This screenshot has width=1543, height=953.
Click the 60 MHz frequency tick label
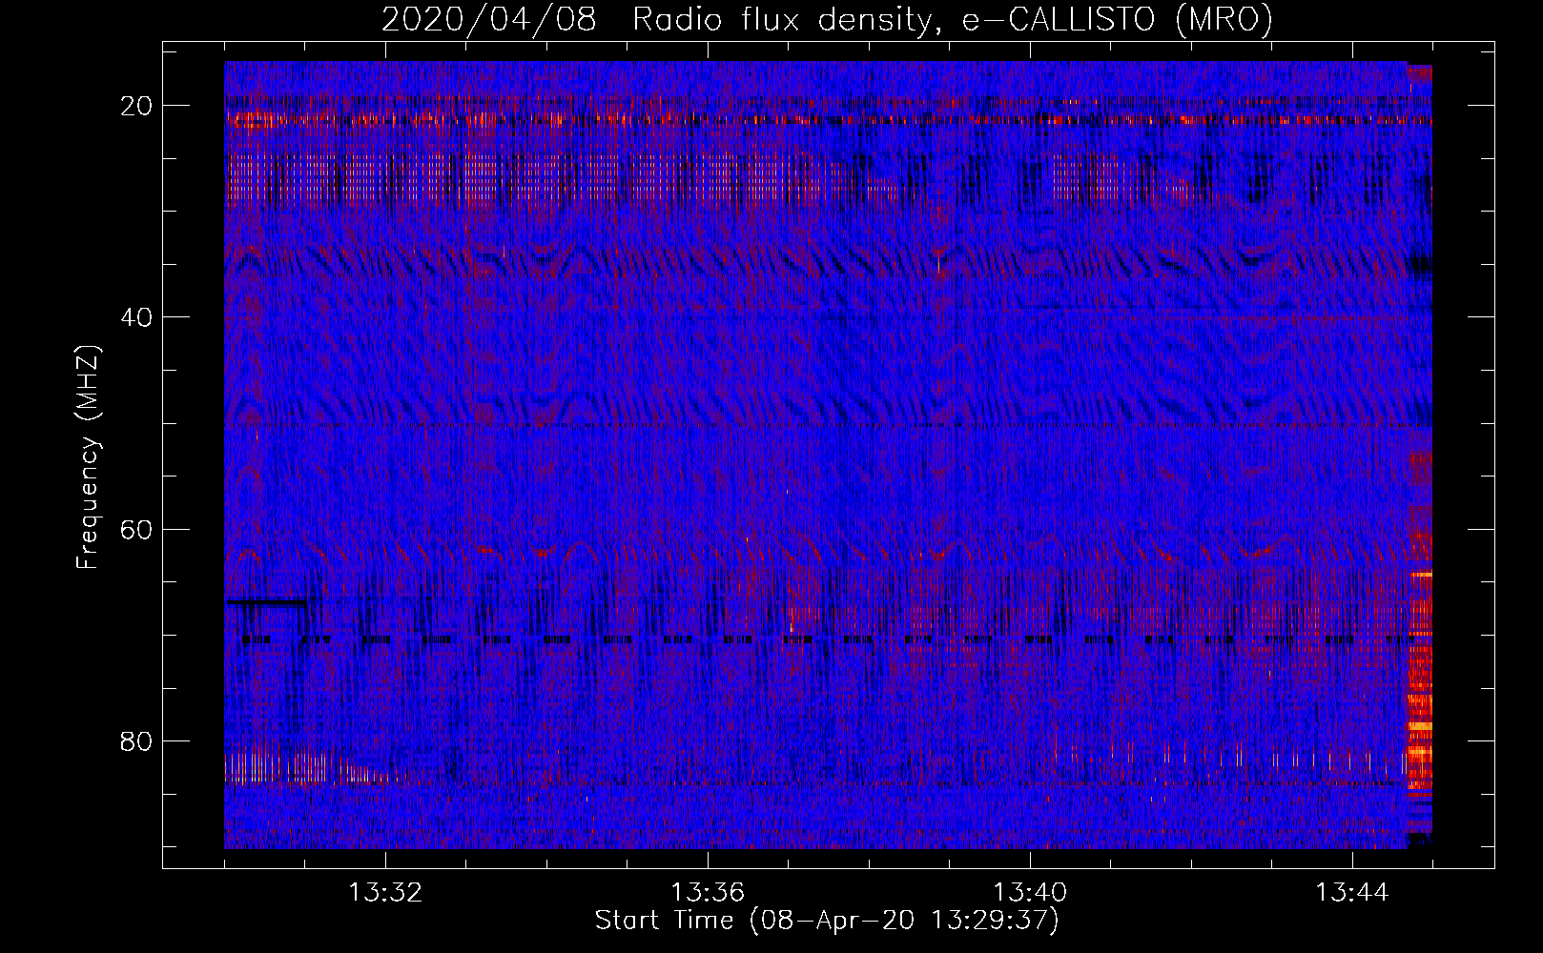tap(136, 529)
